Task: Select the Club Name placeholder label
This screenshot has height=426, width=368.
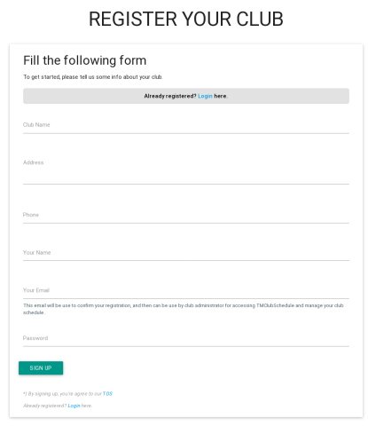Action: click(36, 125)
